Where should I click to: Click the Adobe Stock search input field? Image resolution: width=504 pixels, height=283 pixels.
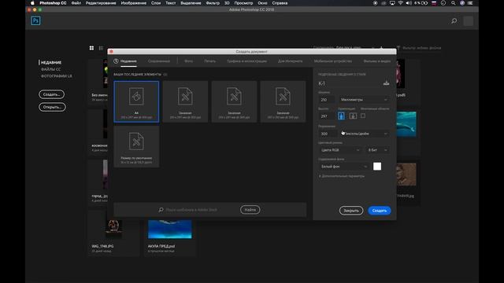(x=199, y=210)
